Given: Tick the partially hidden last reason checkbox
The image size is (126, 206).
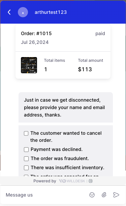Looking at the screenshot, I should pos(26,175).
